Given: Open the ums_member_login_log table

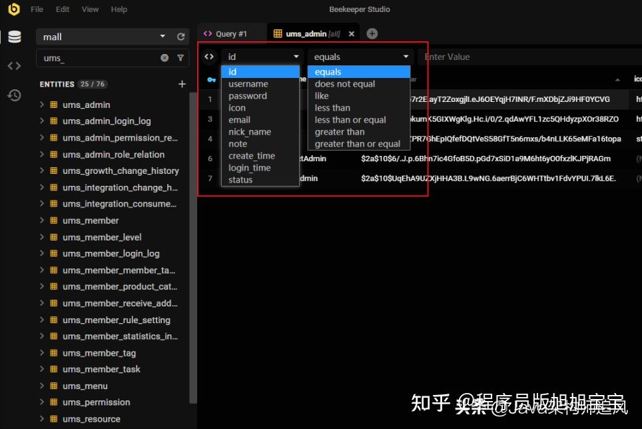Looking at the screenshot, I should [x=111, y=254].
